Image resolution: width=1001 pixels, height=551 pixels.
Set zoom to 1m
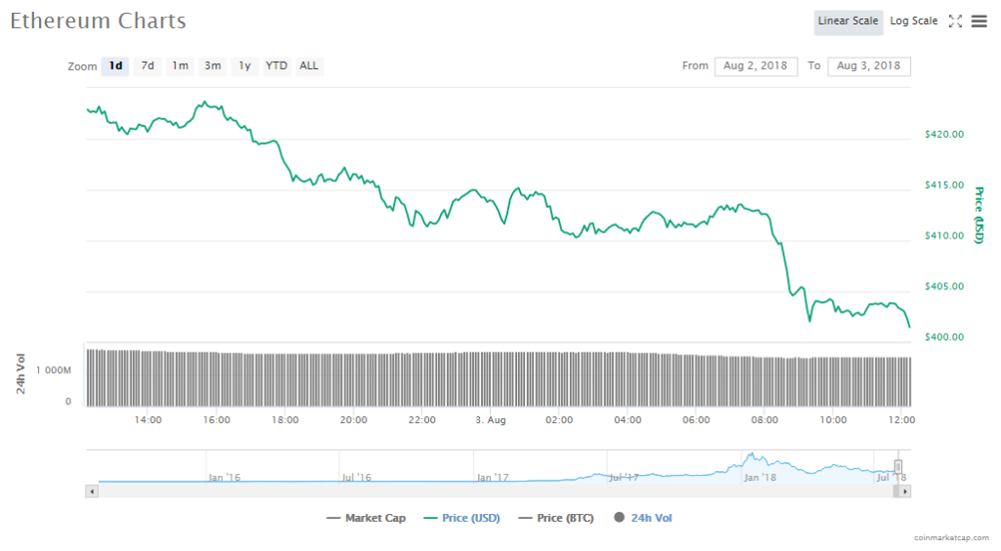(180, 66)
